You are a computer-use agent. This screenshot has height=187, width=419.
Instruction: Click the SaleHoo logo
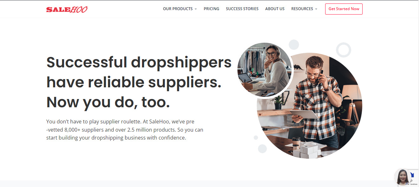(x=67, y=9)
